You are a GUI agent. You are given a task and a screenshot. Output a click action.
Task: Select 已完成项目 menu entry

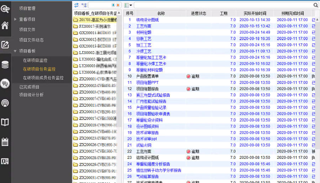29,87
